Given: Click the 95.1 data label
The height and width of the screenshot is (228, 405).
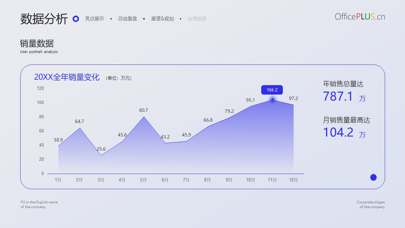Looking at the screenshot, I should click(250, 100).
